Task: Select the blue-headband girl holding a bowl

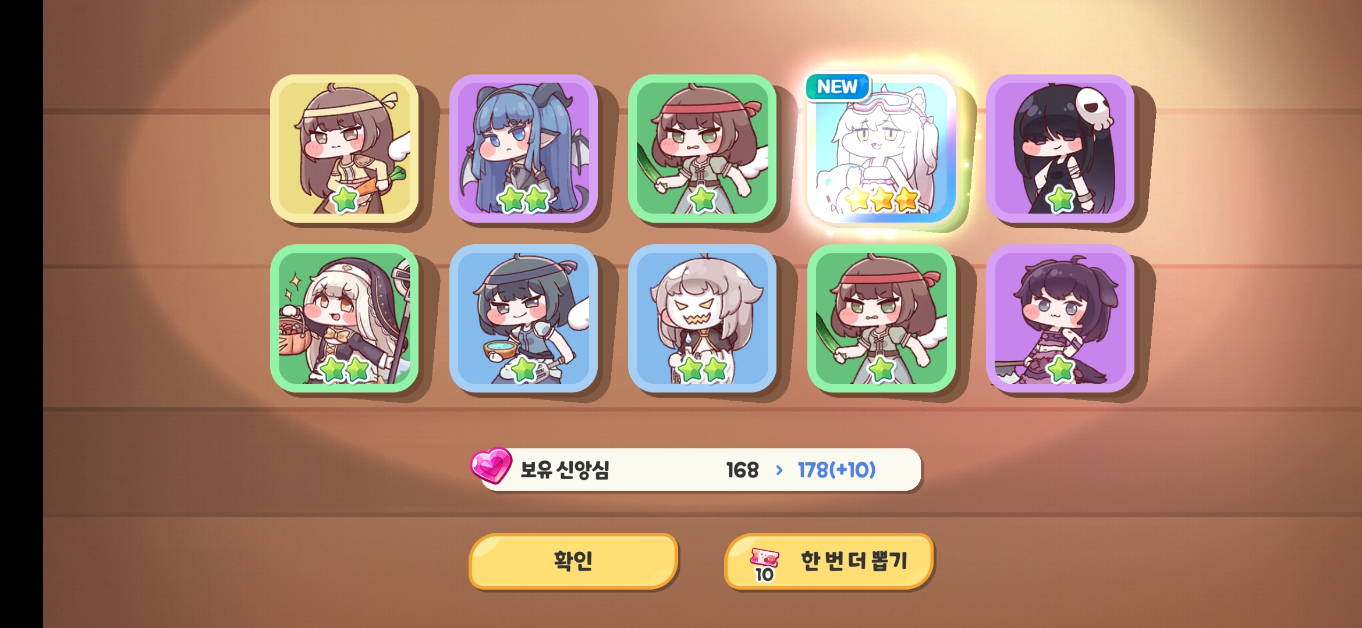Action: (x=523, y=318)
